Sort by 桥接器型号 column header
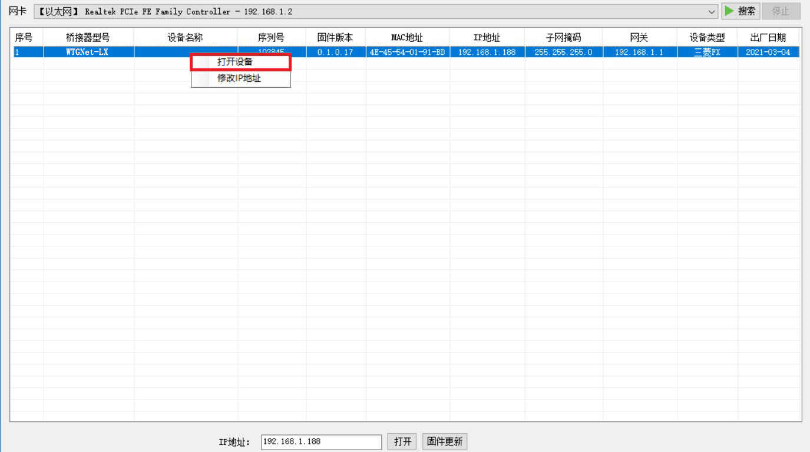The width and height of the screenshot is (810, 452). [88, 37]
